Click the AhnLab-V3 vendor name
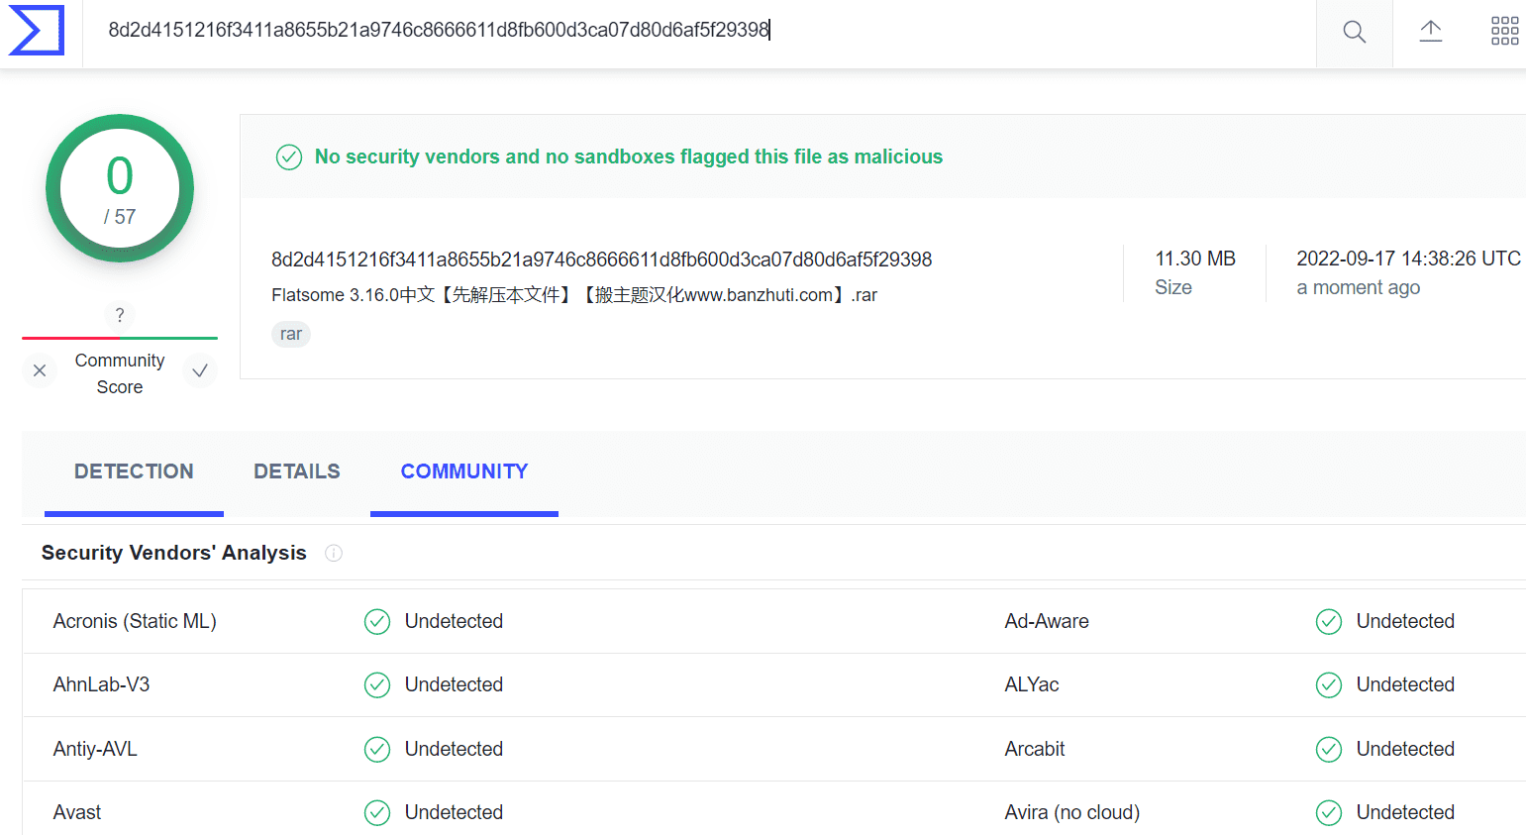Screen dimensions: 1526x835 [101, 684]
